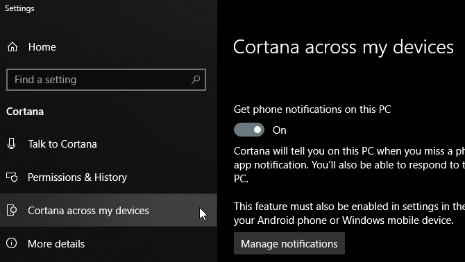Click the Talk to Cortana microphone icon
The width and height of the screenshot is (465, 262).
point(12,144)
